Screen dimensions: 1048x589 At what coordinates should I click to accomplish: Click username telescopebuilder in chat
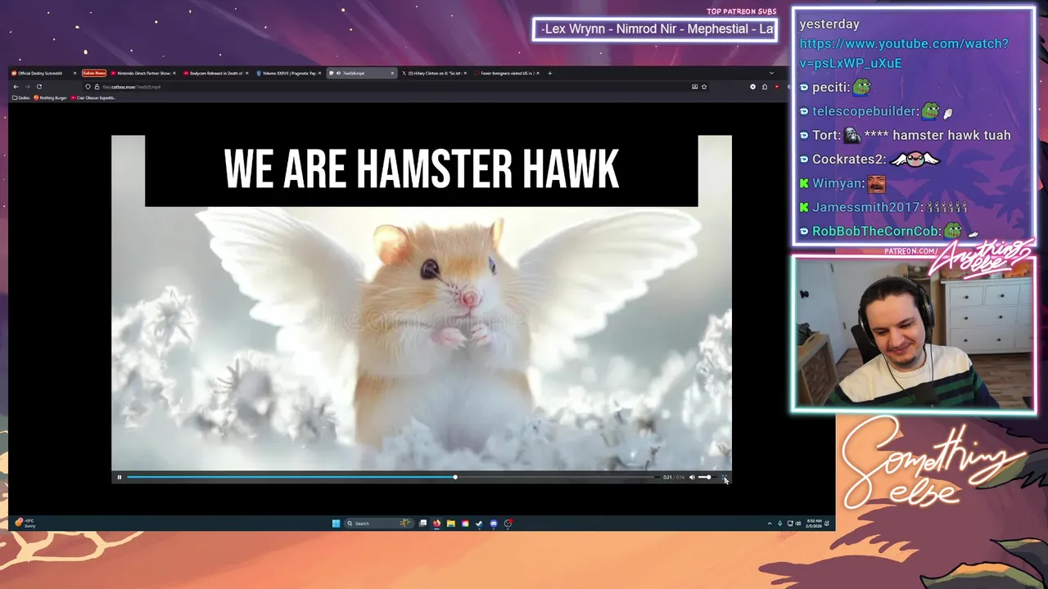[865, 111]
